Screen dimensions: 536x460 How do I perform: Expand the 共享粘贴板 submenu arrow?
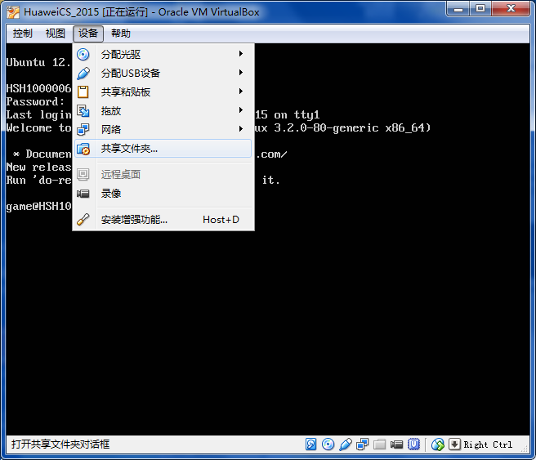pyautogui.click(x=241, y=92)
